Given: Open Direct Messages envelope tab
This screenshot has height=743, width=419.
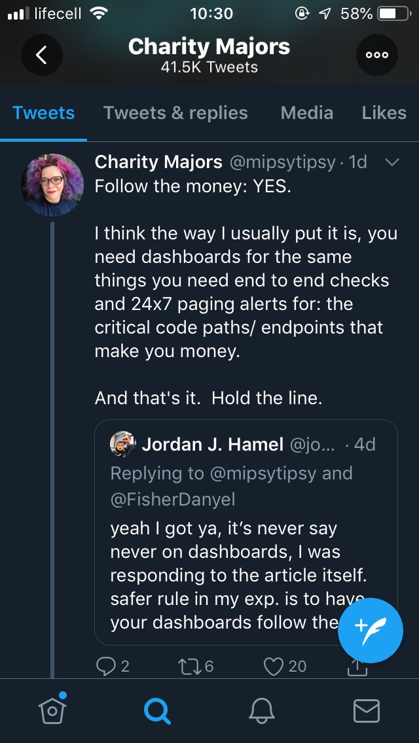Looking at the screenshot, I should (x=367, y=710).
